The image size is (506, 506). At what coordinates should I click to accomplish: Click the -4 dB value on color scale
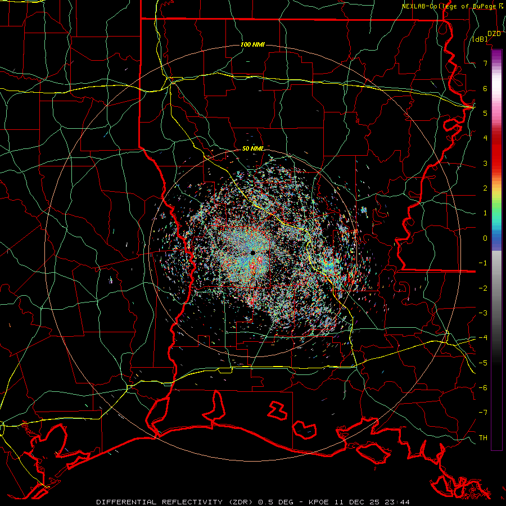[x=483, y=338]
